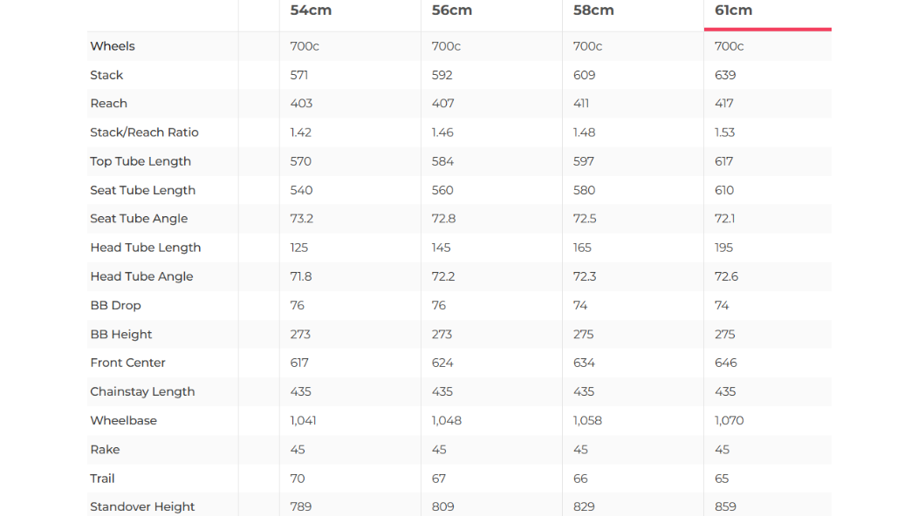Screen dimensions: 918x516
Task: Select the 58cm size column header
Action: point(593,10)
